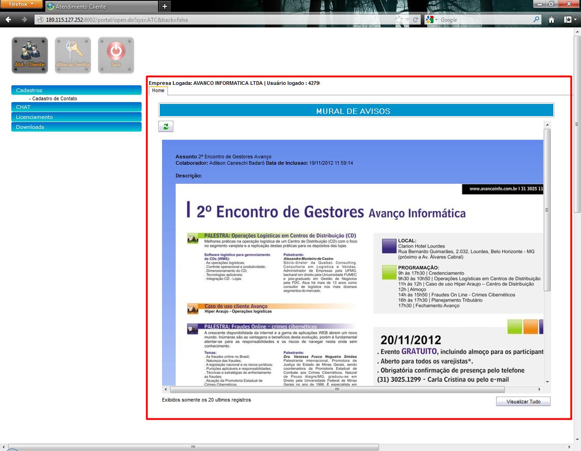Refresh the Mural de Avisos with green arrows icon
Screen dimensions: 581x451
pyautogui.click(x=166, y=127)
